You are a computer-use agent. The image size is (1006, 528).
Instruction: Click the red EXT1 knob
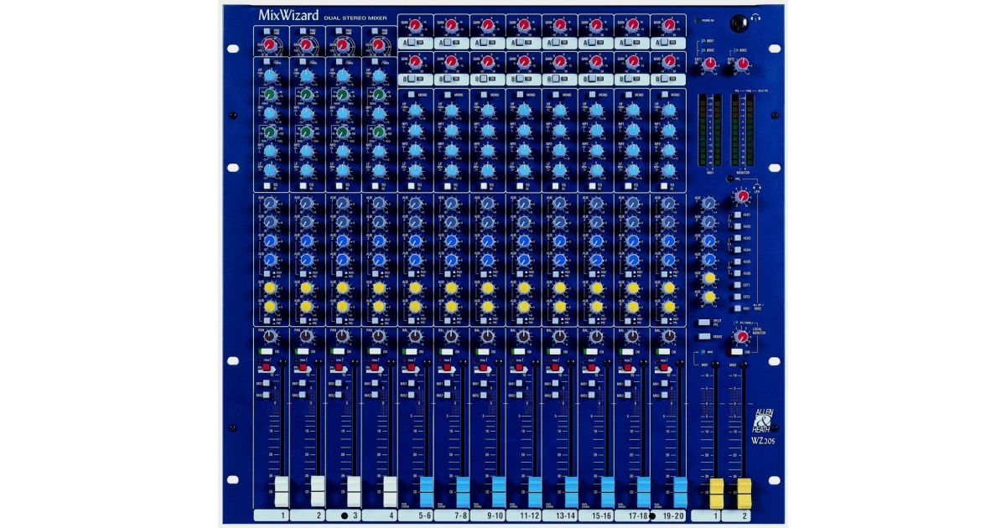710,64
